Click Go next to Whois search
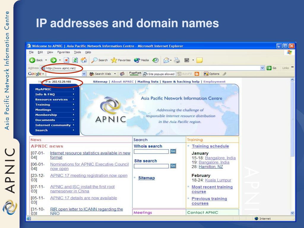This screenshot has height=228, width=304. [173, 151]
